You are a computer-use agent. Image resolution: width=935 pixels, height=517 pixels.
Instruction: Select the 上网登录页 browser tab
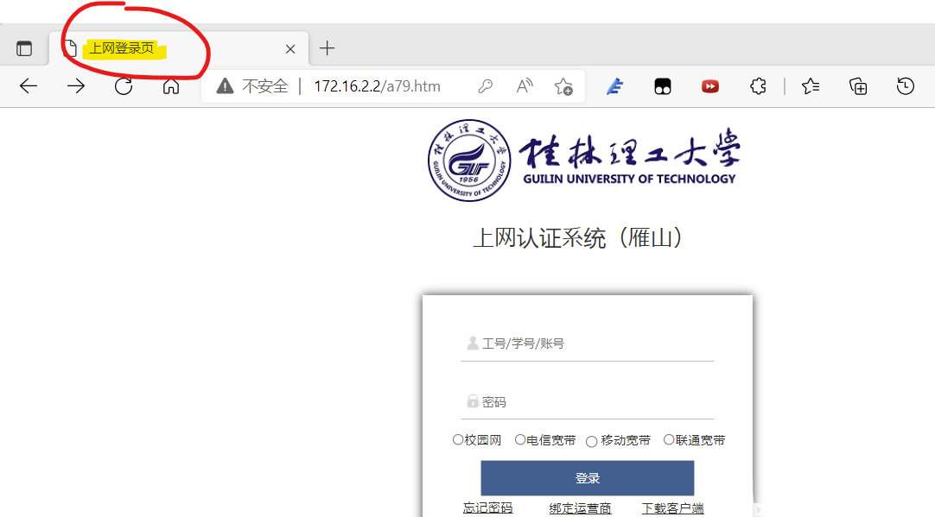coord(179,48)
